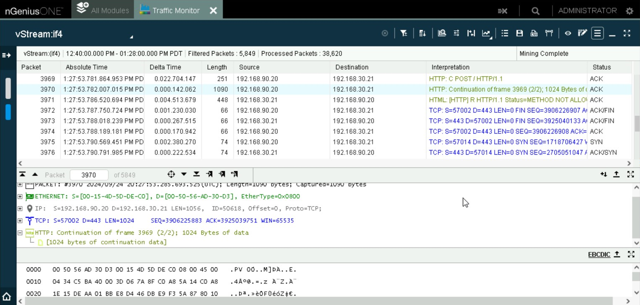Open the ADMINISTRATOR user menu
The height and width of the screenshot is (305, 640).
point(587,11)
